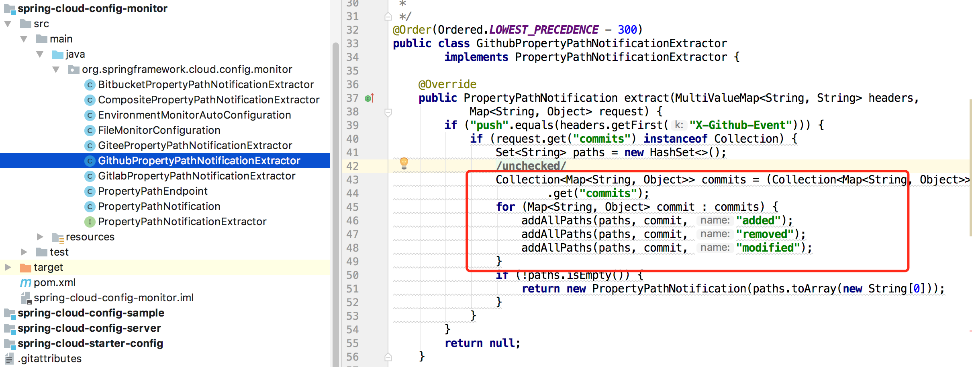Click the Maven icon next to pom.xml
The height and width of the screenshot is (367, 972).
point(26,283)
